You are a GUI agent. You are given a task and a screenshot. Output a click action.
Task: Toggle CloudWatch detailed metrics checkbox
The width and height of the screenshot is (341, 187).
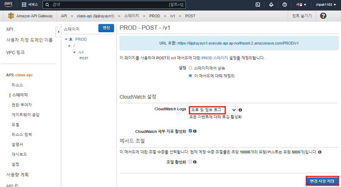(190, 131)
